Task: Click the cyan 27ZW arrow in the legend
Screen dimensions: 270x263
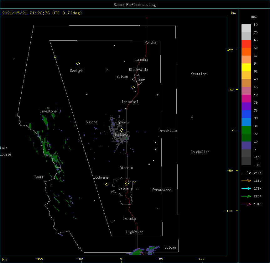Action: [246, 188]
